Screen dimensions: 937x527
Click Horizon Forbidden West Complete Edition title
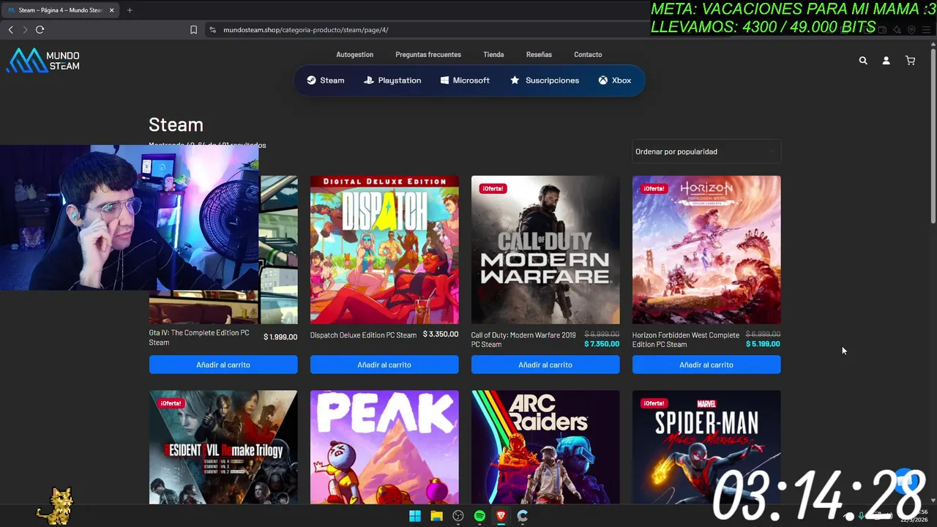686,340
